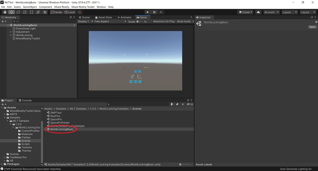
Task: Open Unity cloud services
Action: (x=258, y=12)
